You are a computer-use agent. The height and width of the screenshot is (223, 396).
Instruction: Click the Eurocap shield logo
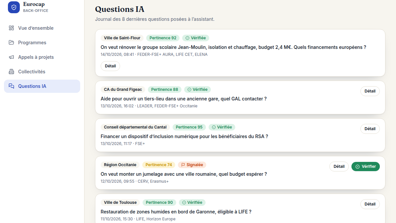point(14,7)
